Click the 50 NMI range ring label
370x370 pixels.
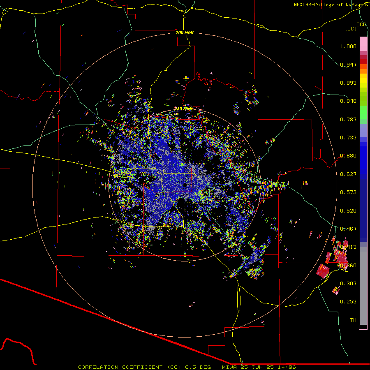[185, 109]
